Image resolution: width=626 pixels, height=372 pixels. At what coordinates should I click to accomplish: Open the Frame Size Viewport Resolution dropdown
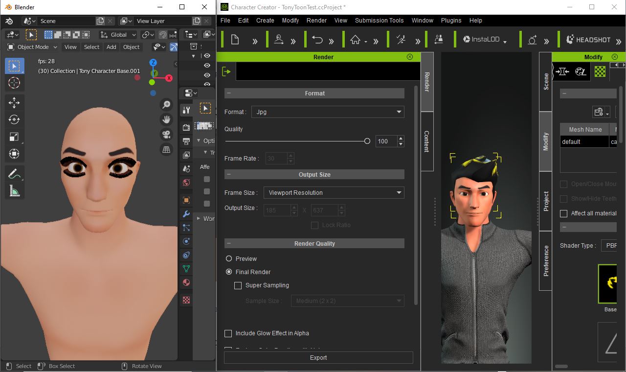334,192
